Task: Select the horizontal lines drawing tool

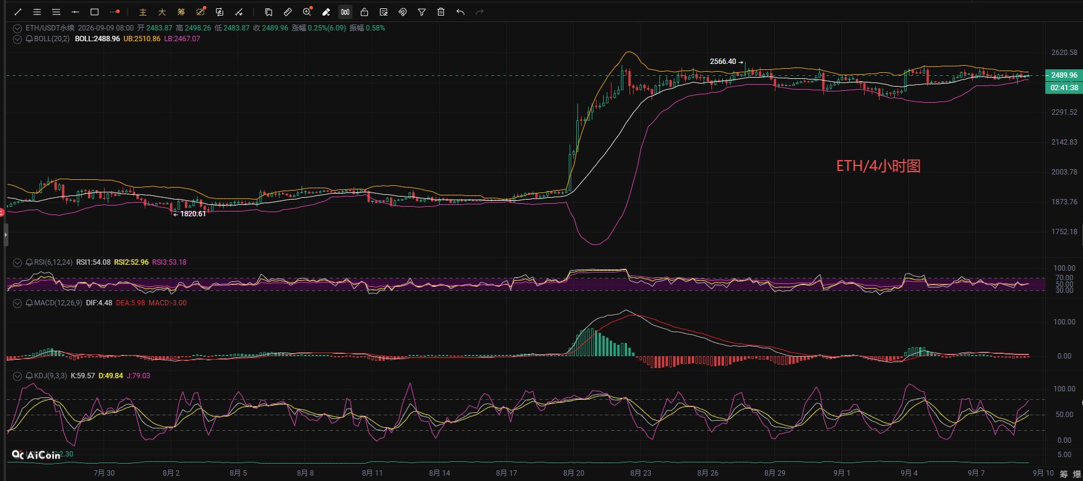Action: [56, 12]
